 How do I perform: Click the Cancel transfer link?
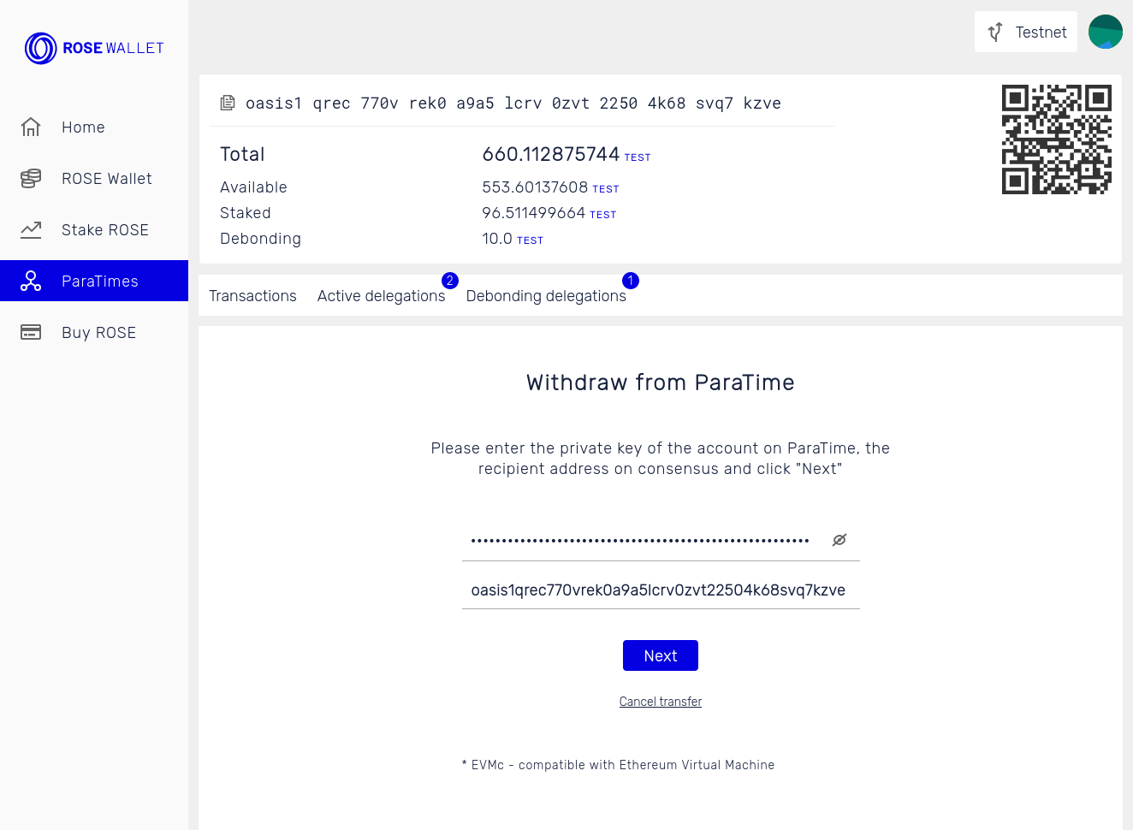click(x=660, y=701)
